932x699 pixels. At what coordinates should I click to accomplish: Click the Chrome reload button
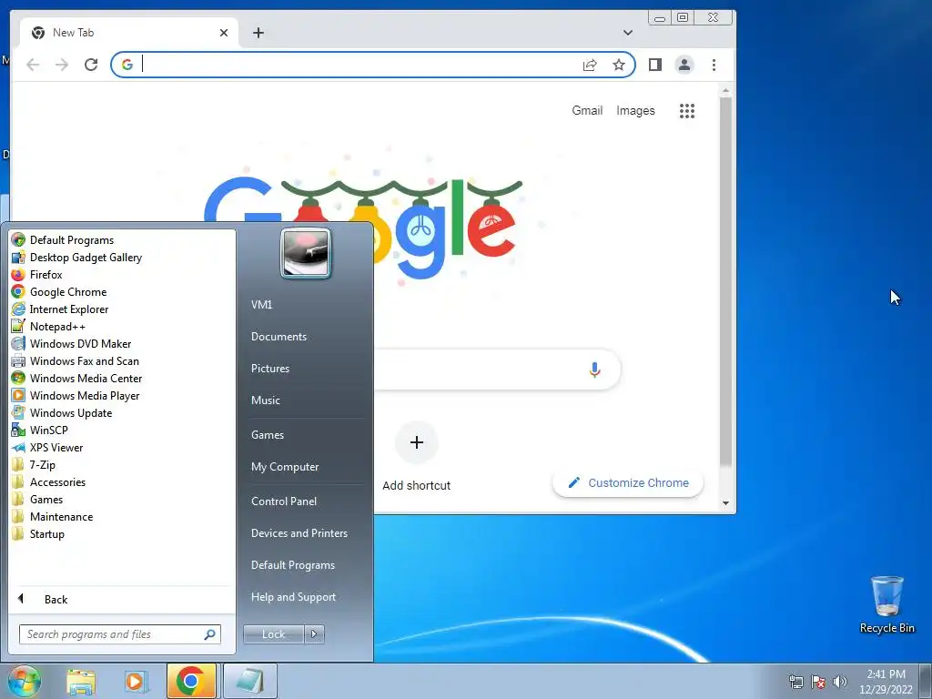coord(91,65)
